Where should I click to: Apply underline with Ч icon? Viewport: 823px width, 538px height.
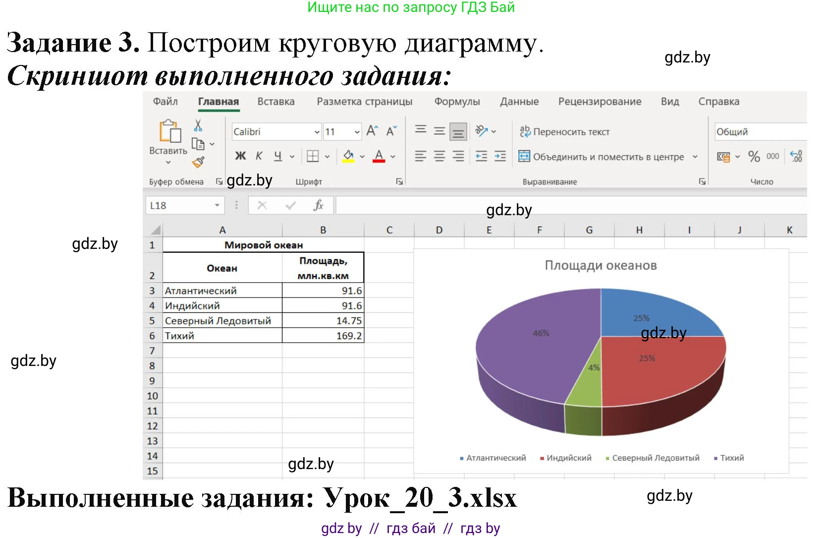279,156
